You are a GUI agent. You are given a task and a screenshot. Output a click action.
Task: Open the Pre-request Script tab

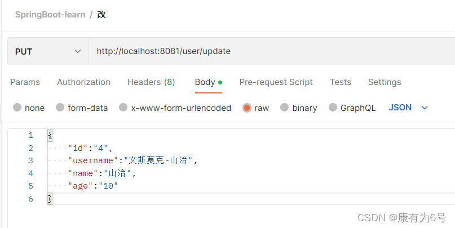[x=276, y=82]
